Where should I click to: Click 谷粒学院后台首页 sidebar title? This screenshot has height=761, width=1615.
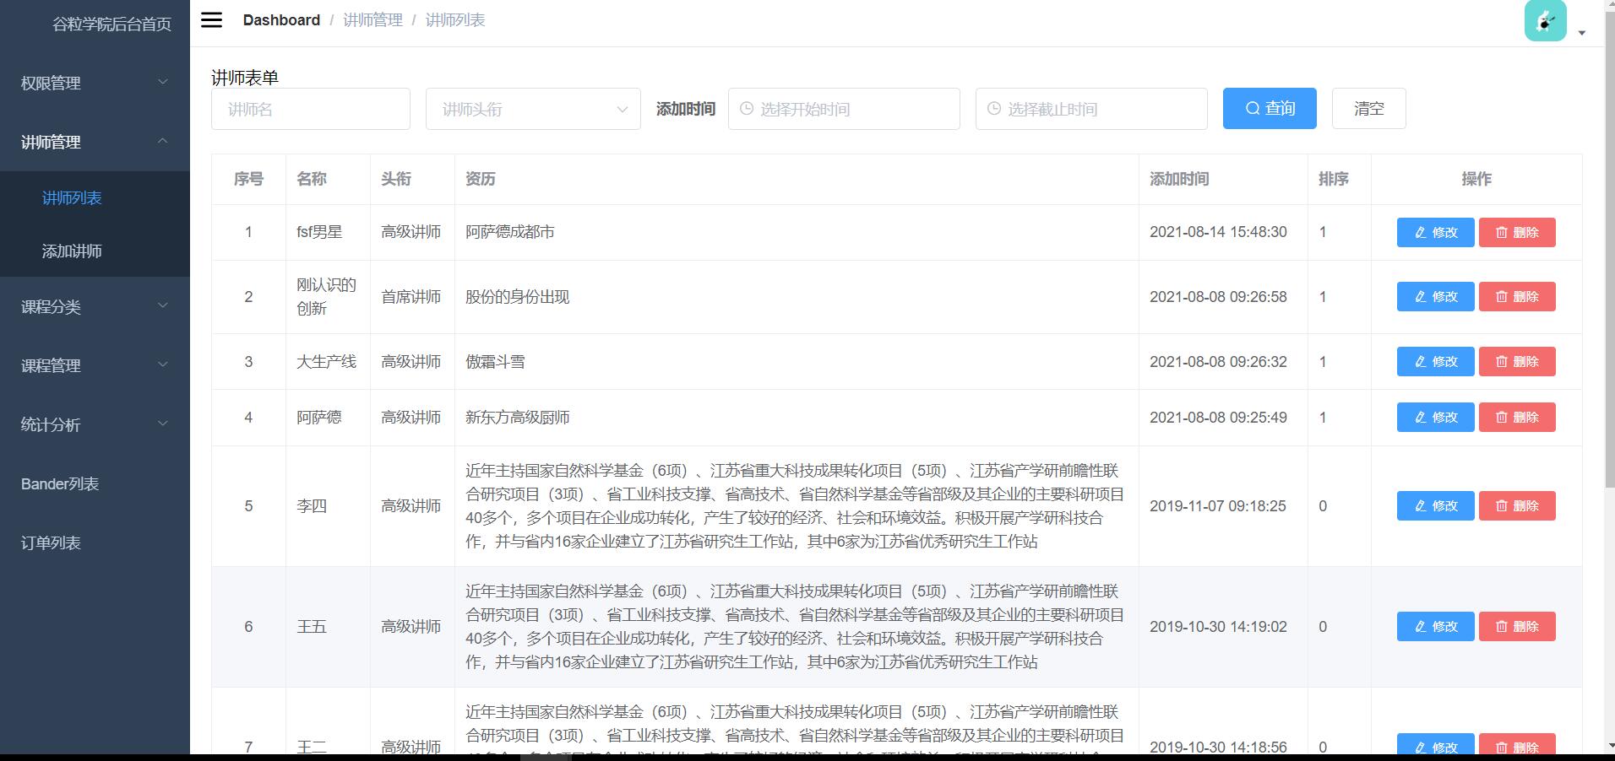[111, 24]
